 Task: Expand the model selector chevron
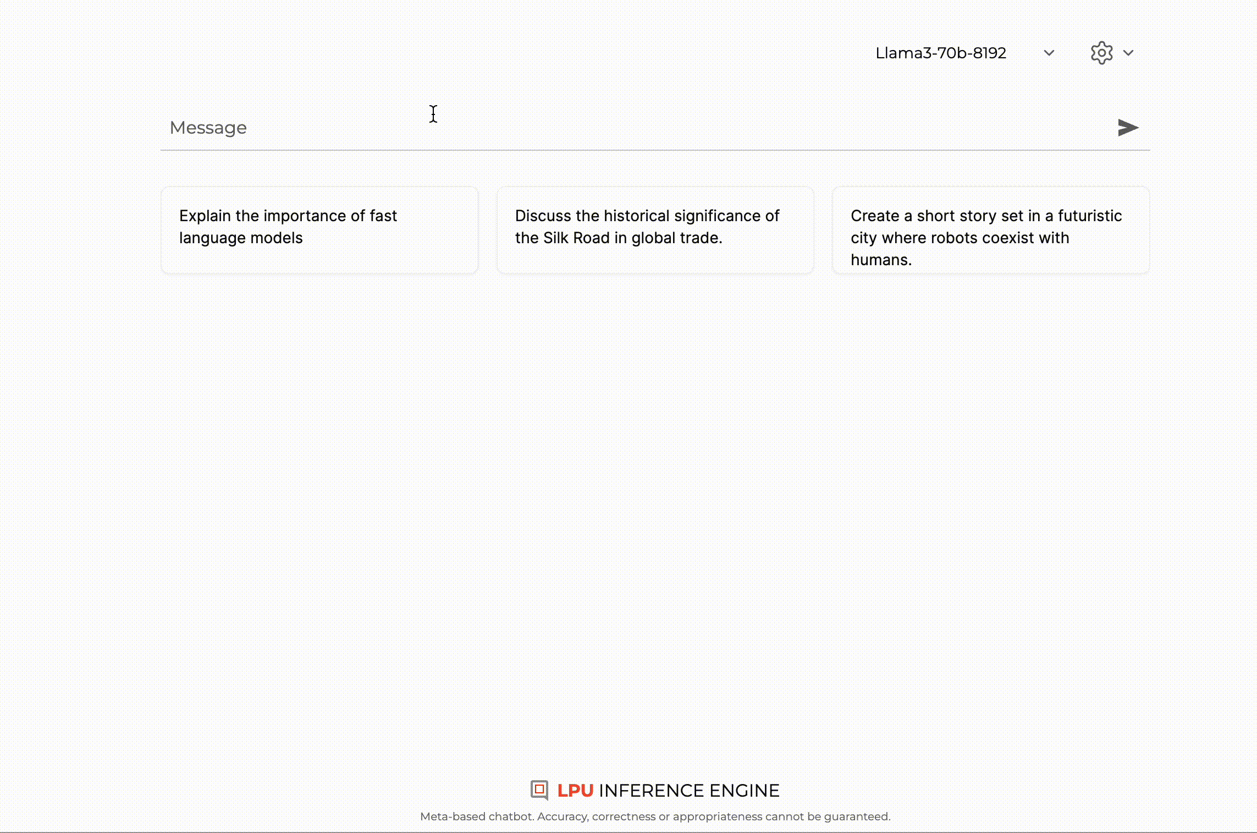click(1049, 53)
